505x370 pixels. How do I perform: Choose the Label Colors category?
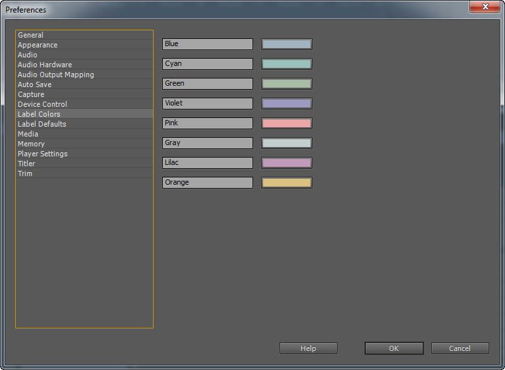84,114
